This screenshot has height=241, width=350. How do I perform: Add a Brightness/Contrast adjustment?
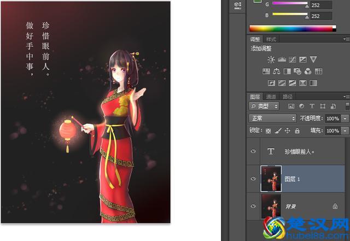[x=271, y=60]
